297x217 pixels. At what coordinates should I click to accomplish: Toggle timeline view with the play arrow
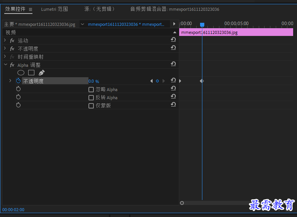point(174,24)
